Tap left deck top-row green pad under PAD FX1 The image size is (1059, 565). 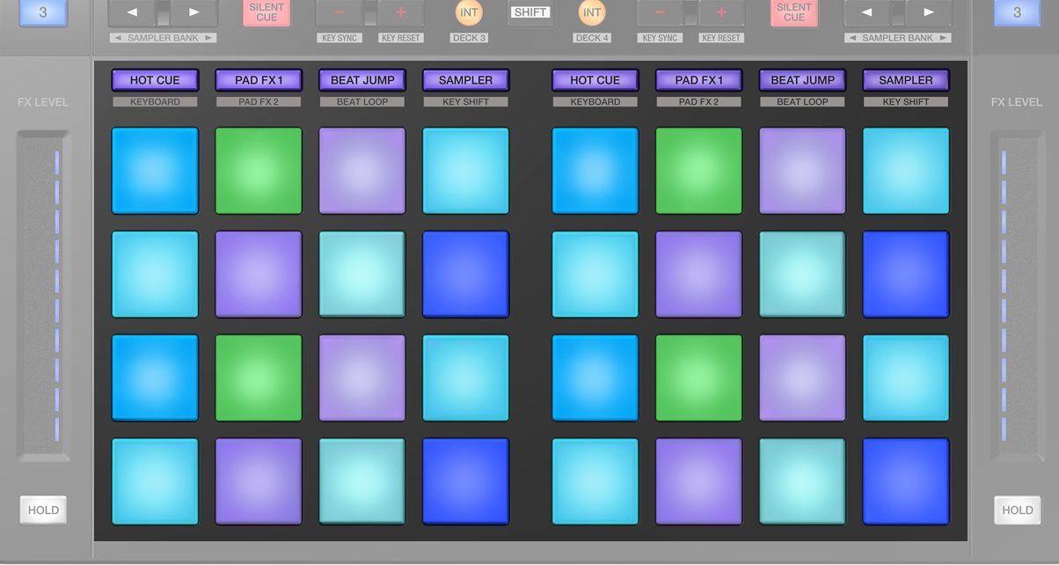(259, 171)
